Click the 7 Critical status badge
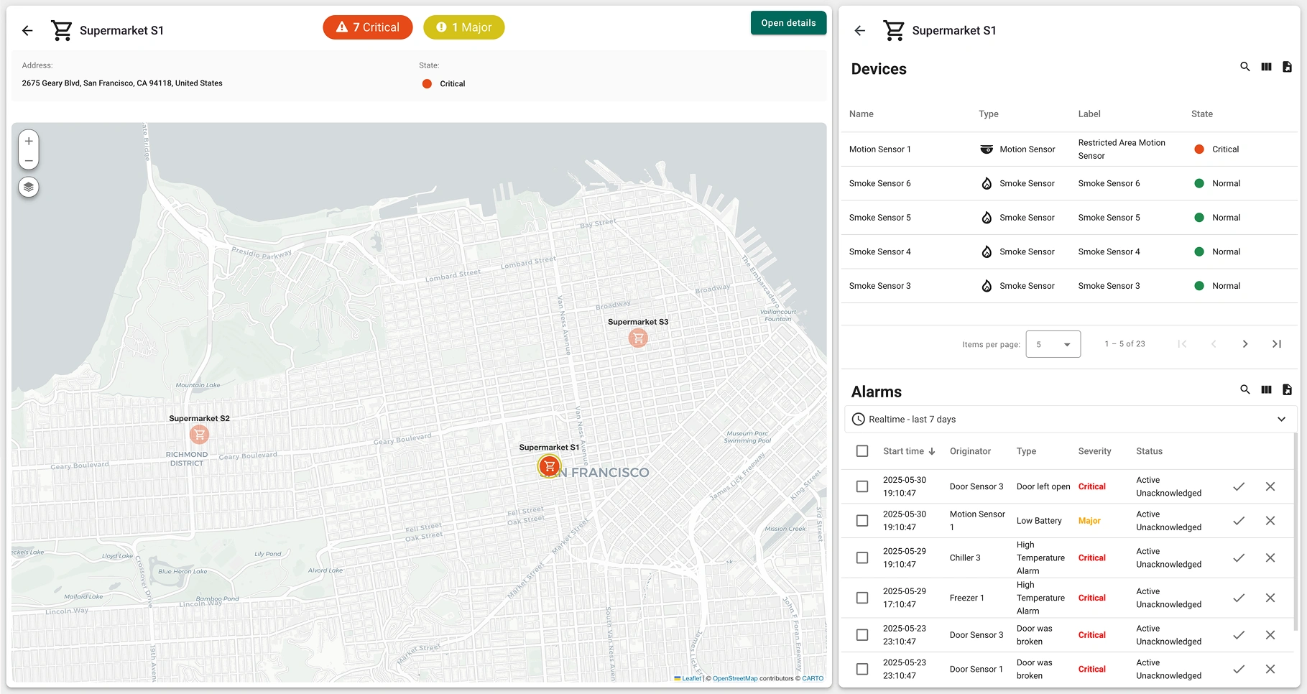Viewport: 1307px width, 694px height. pos(367,27)
